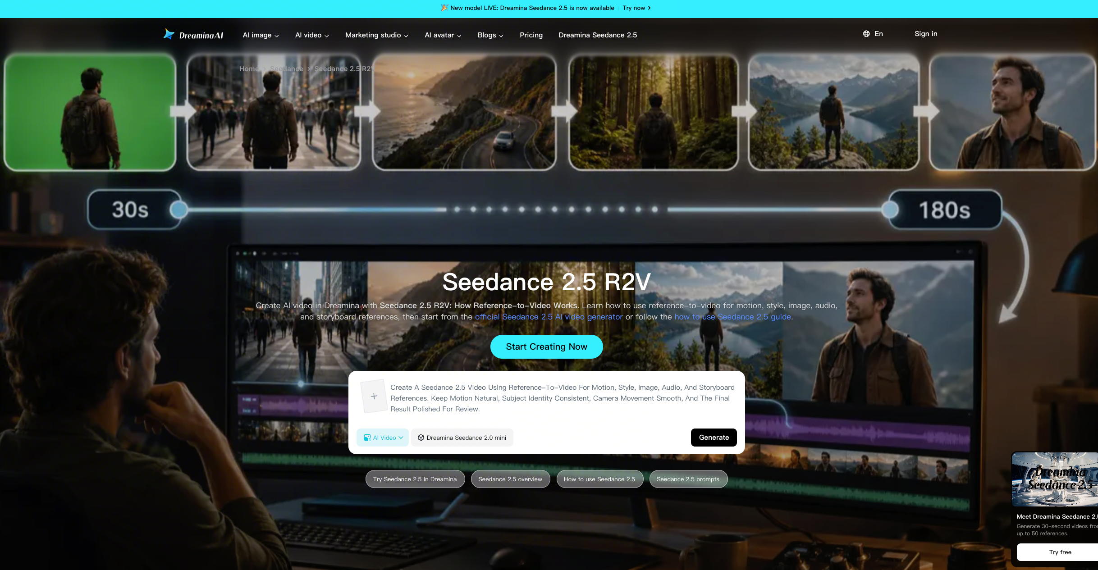Open Dreamina Seedance 2.5 nav item
Screen dimensions: 1098x570
(598, 35)
